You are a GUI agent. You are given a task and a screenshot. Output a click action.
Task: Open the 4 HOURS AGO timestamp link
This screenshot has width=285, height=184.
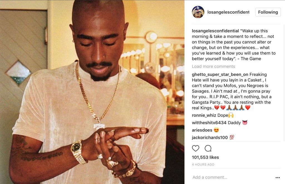203,165
